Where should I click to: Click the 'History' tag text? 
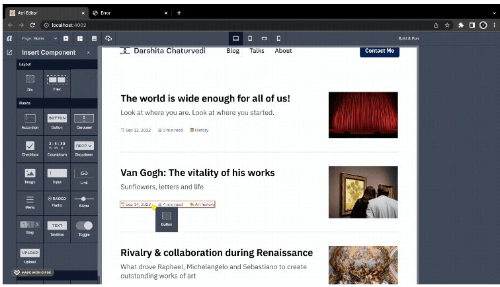tap(202, 130)
